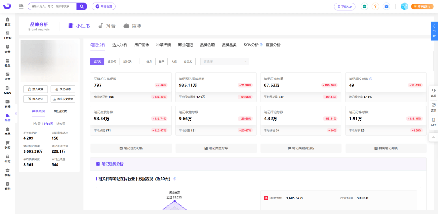The height and width of the screenshot is (214, 438).
Task: Open MCN section in sidebar
Action: pyautogui.click(x=8, y=90)
